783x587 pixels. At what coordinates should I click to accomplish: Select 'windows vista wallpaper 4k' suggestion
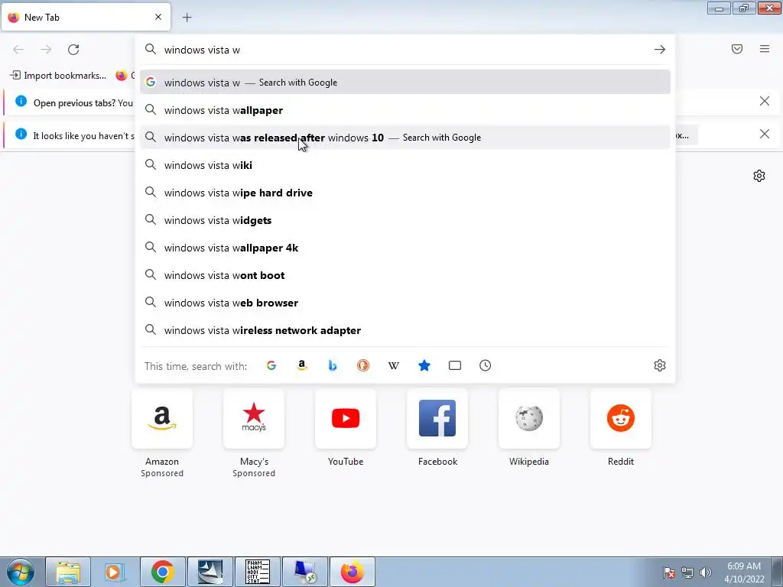point(405,247)
